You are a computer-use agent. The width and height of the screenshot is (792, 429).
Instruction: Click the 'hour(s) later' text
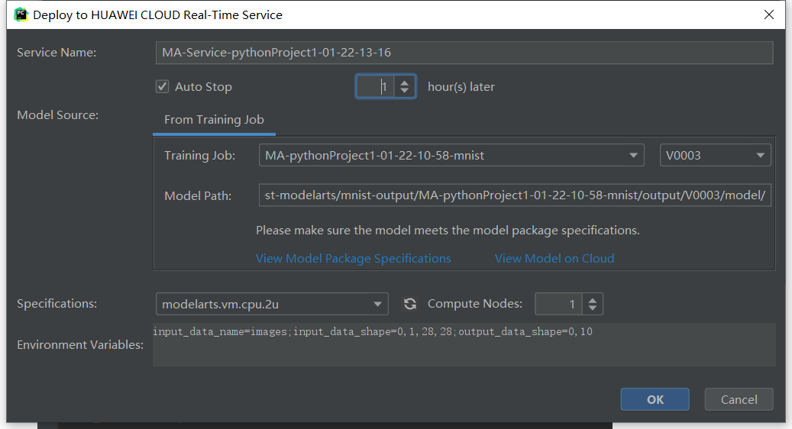click(461, 87)
